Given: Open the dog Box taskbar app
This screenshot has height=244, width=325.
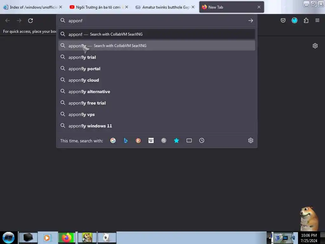Looking at the screenshot, I should [x=87, y=238].
